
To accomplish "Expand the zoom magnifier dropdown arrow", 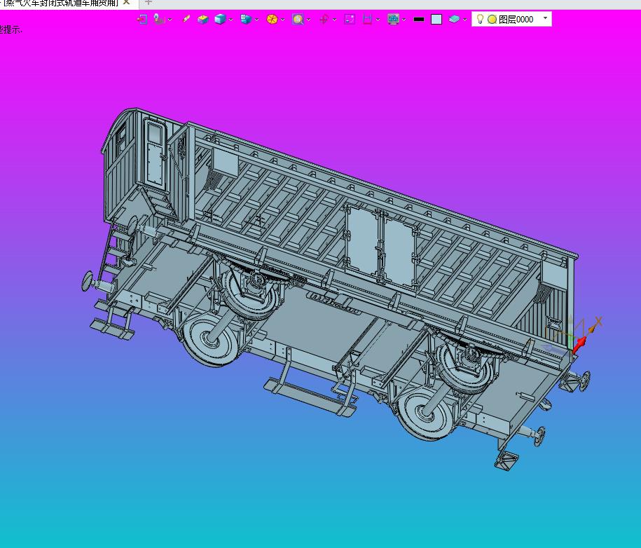I will coord(309,20).
